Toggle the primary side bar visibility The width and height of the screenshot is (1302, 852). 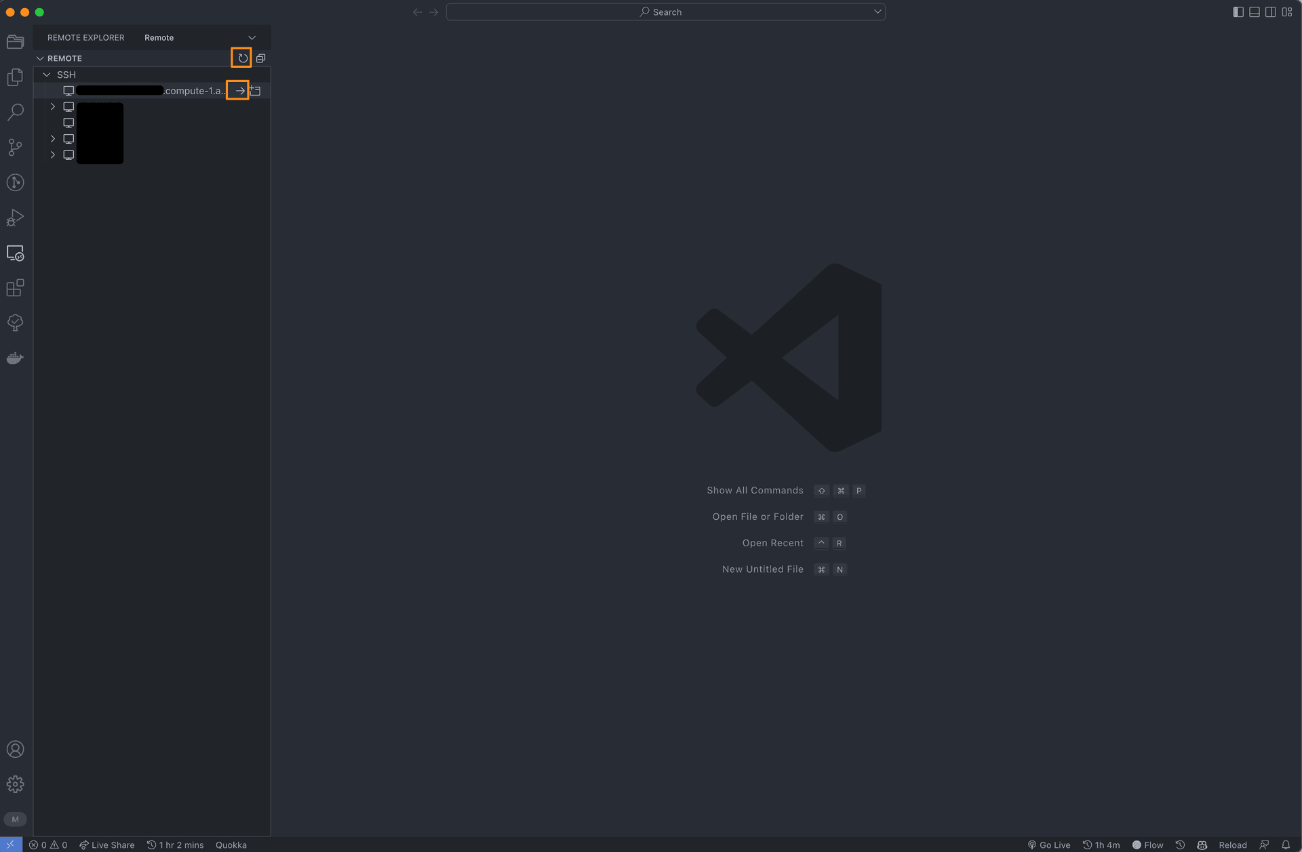[1238, 12]
